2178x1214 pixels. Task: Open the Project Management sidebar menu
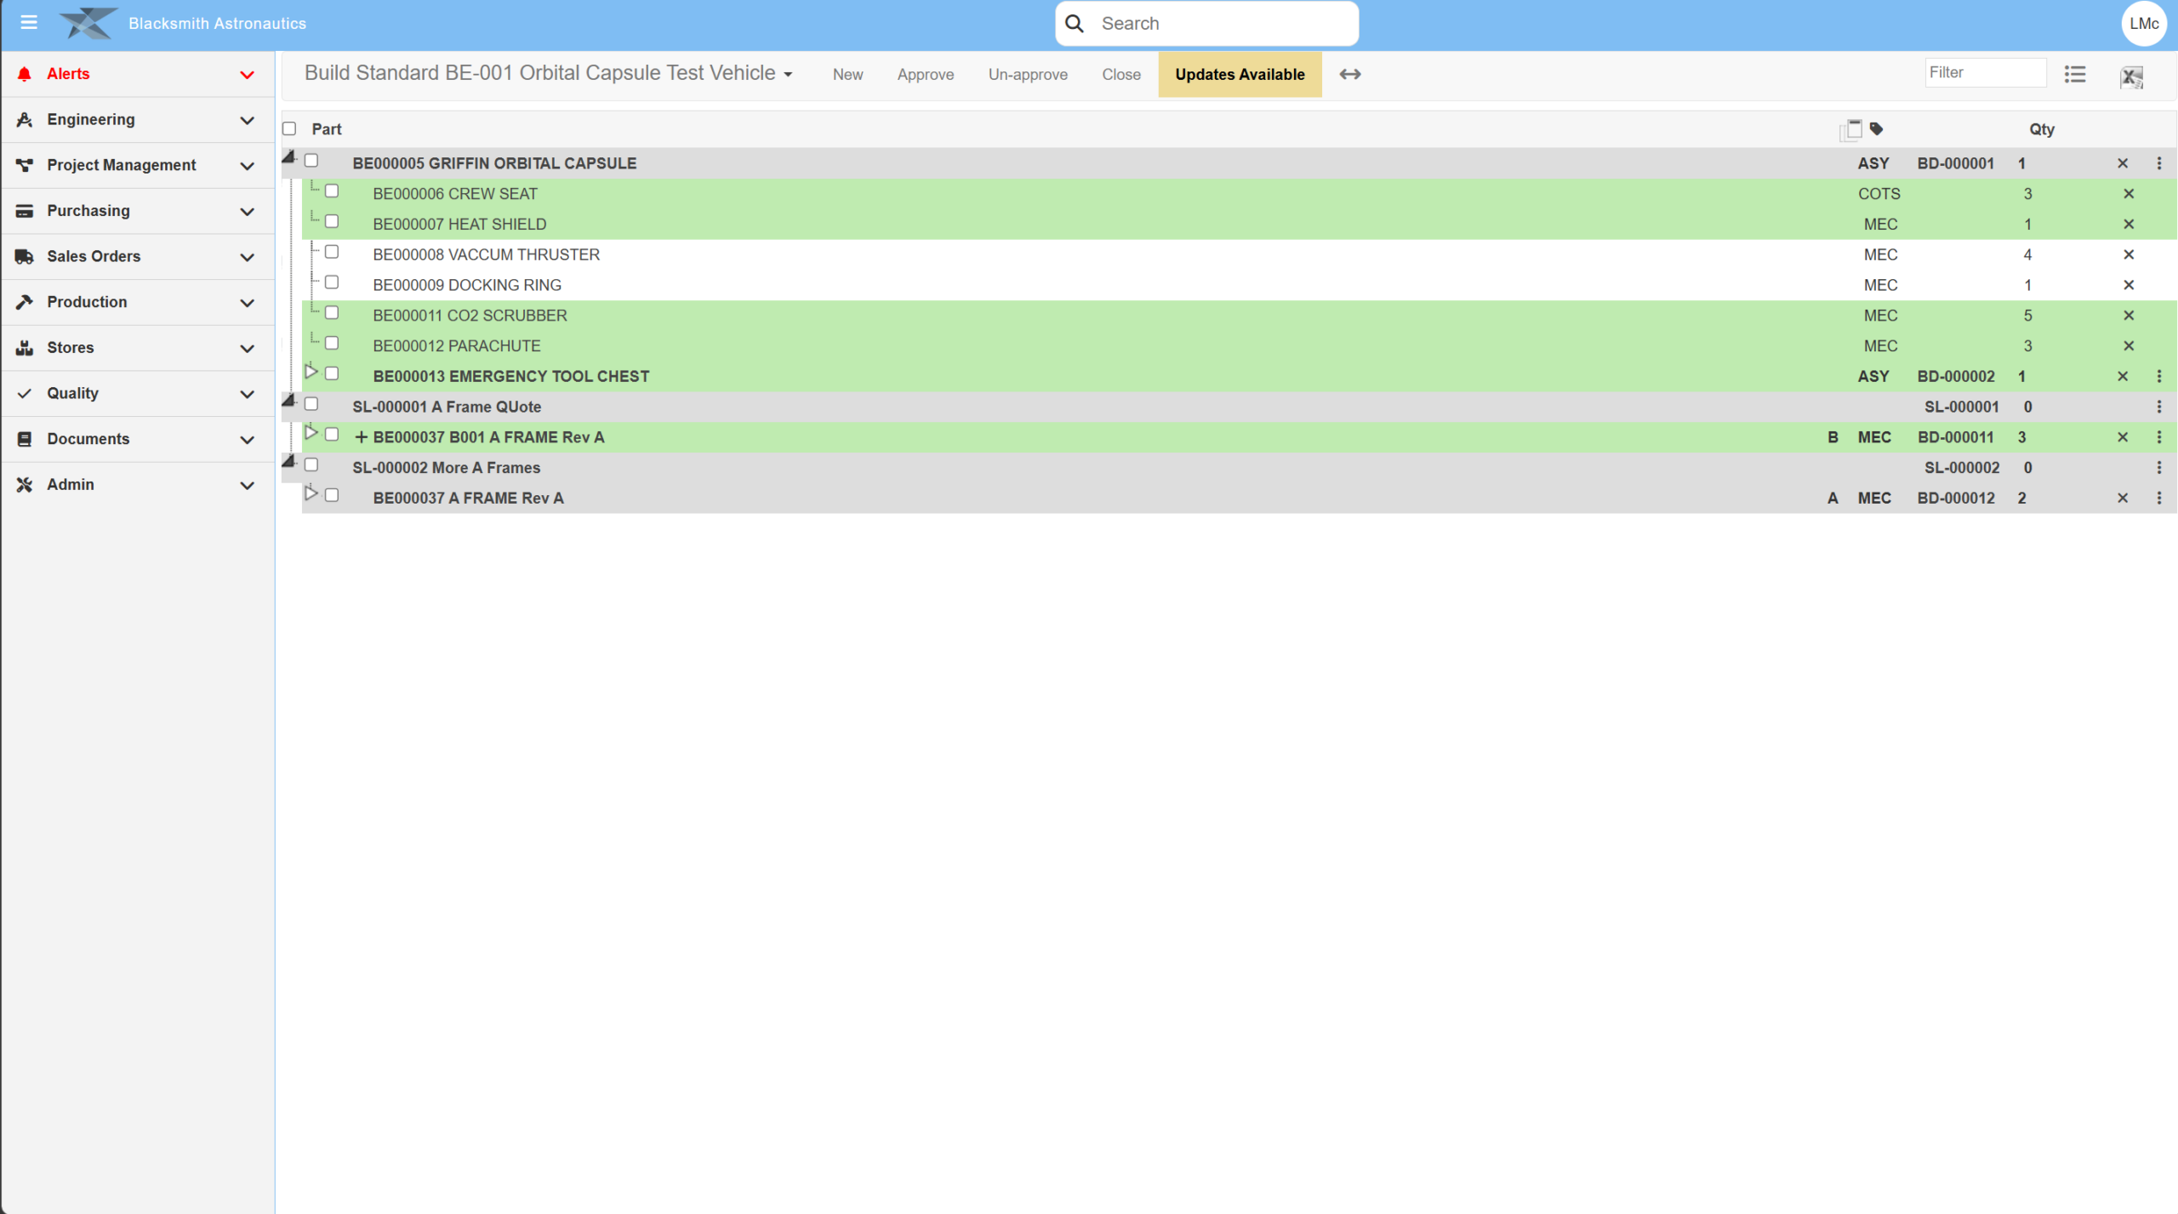[x=137, y=165]
